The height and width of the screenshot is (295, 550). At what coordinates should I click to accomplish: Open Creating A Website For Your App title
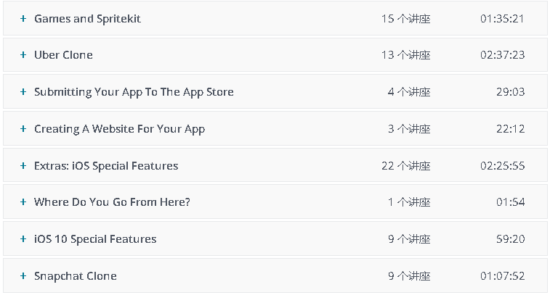(119, 129)
